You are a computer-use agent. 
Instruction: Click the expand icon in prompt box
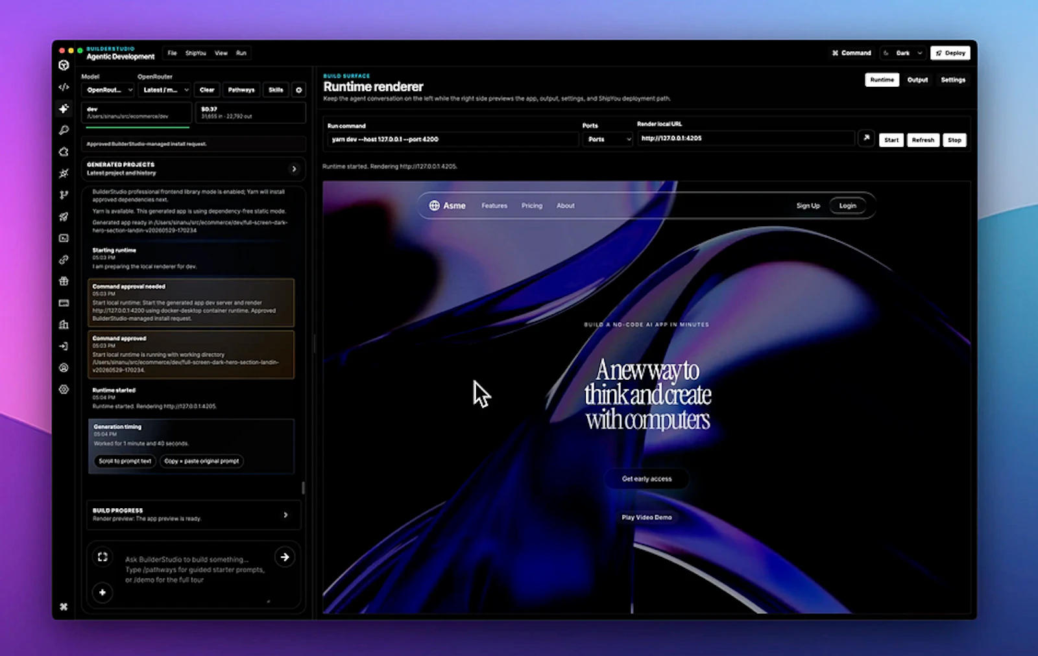(x=103, y=557)
